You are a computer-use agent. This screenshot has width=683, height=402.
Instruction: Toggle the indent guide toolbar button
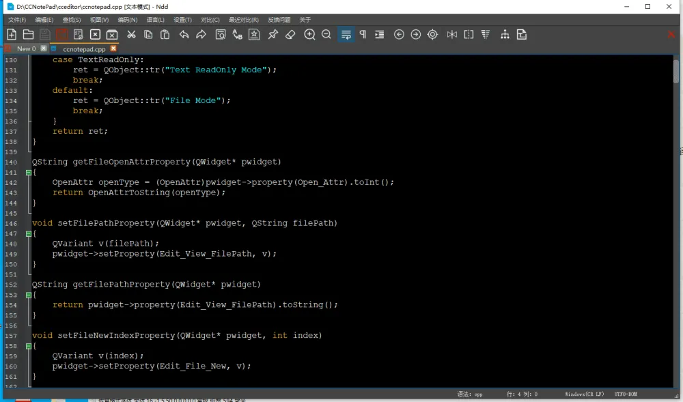(379, 34)
